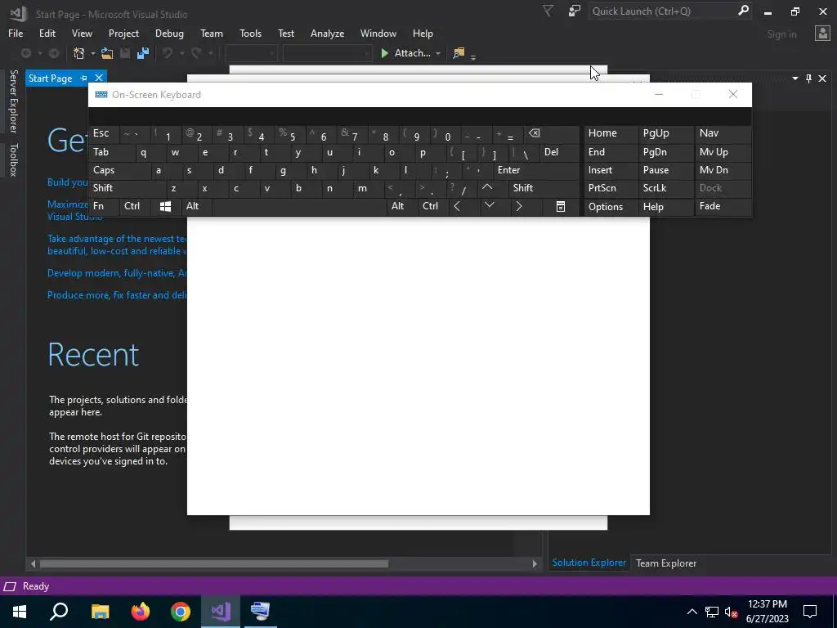Image resolution: width=837 pixels, height=628 pixels.
Task: Open Solution Explorer window position dropdown
Action: (x=794, y=78)
